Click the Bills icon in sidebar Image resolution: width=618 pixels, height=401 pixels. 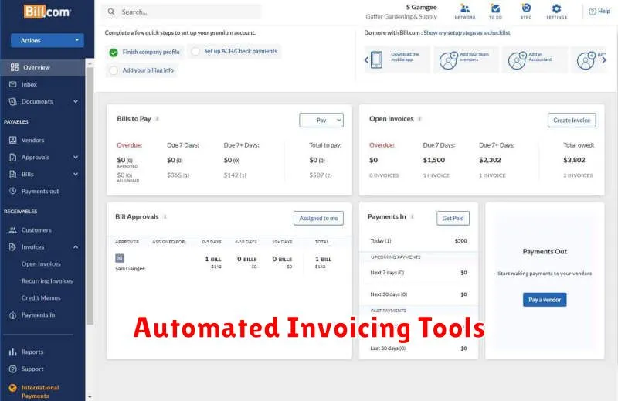(x=13, y=174)
